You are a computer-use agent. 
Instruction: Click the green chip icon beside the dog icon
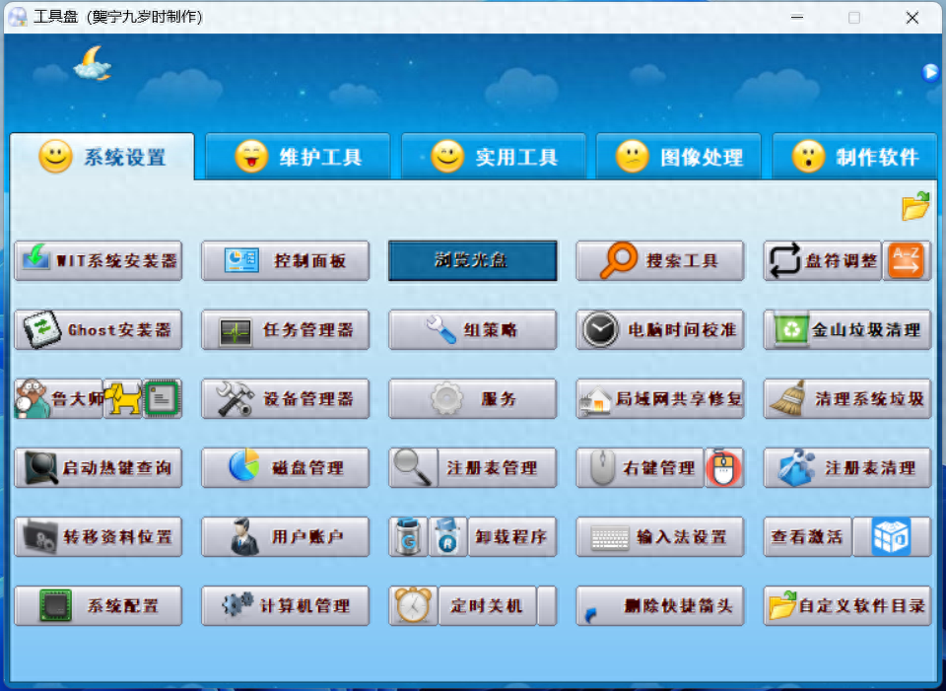coord(163,399)
